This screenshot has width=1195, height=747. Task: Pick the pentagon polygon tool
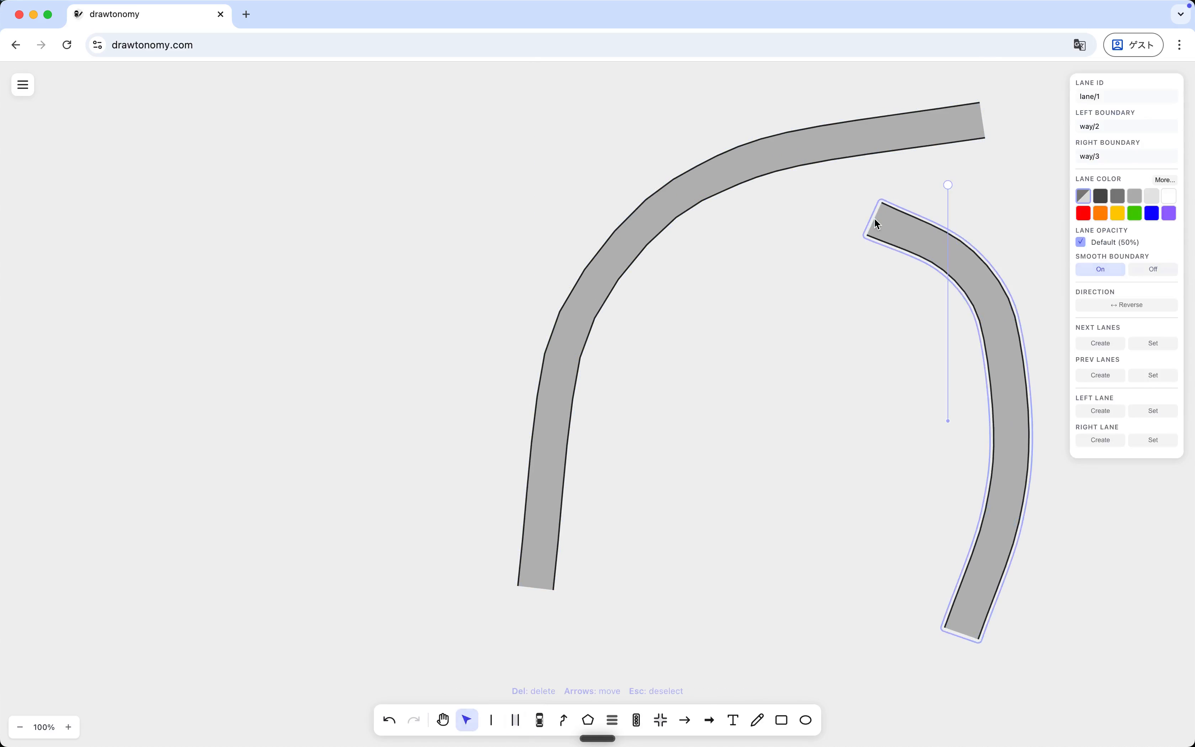588,720
